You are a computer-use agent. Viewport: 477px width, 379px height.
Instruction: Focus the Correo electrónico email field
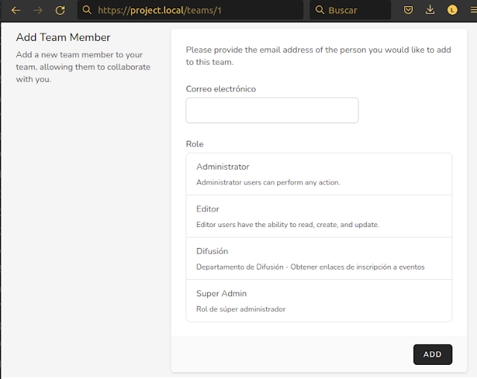(x=271, y=110)
